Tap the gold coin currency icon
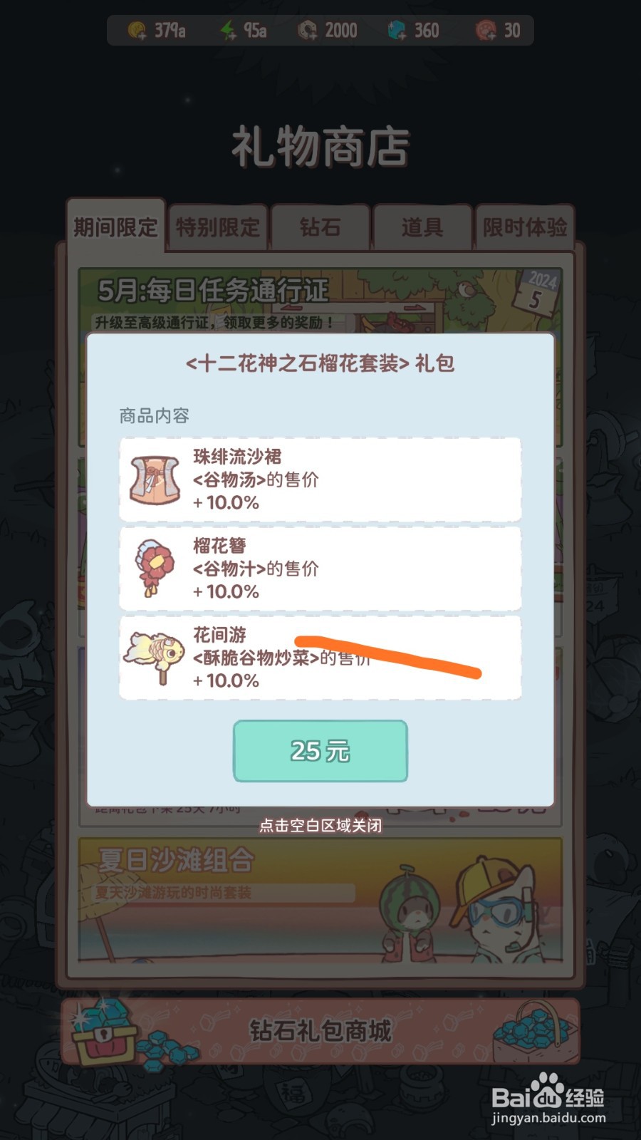The height and width of the screenshot is (1140, 641). (x=137, y=31)
